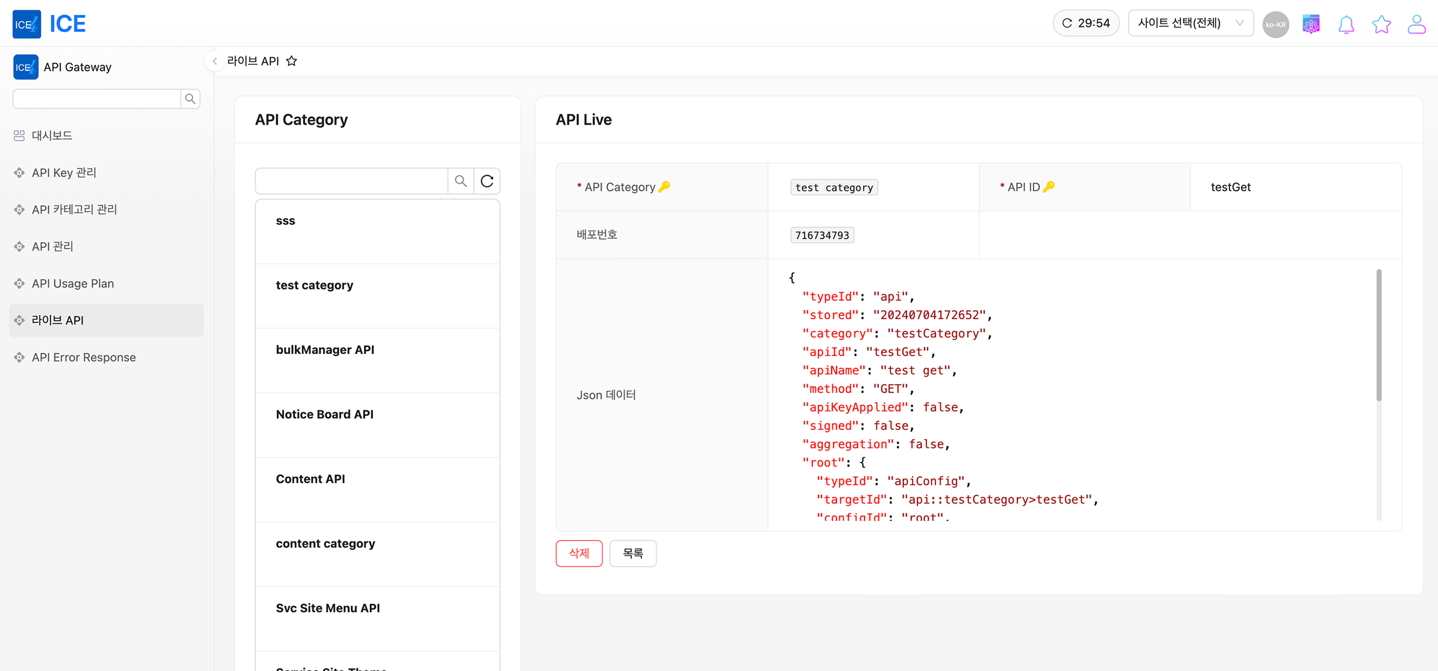Open the 사이트 선택(전체) dropdown

[x=1190, y=23]
